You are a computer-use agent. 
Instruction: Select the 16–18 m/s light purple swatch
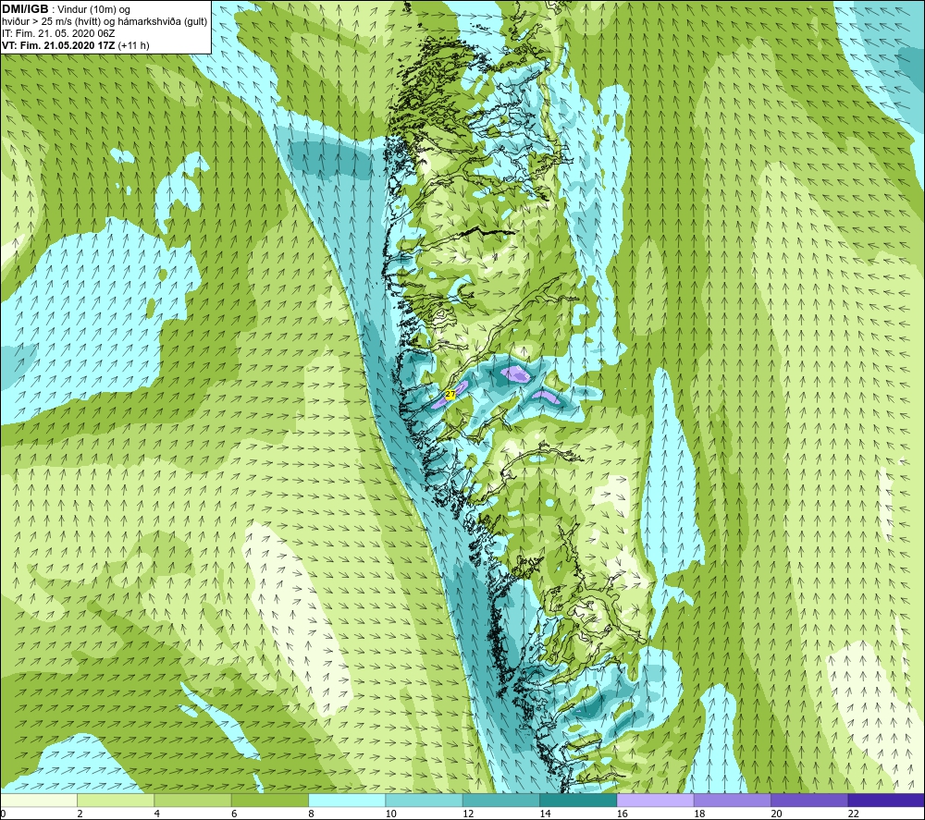pos(656,800)
